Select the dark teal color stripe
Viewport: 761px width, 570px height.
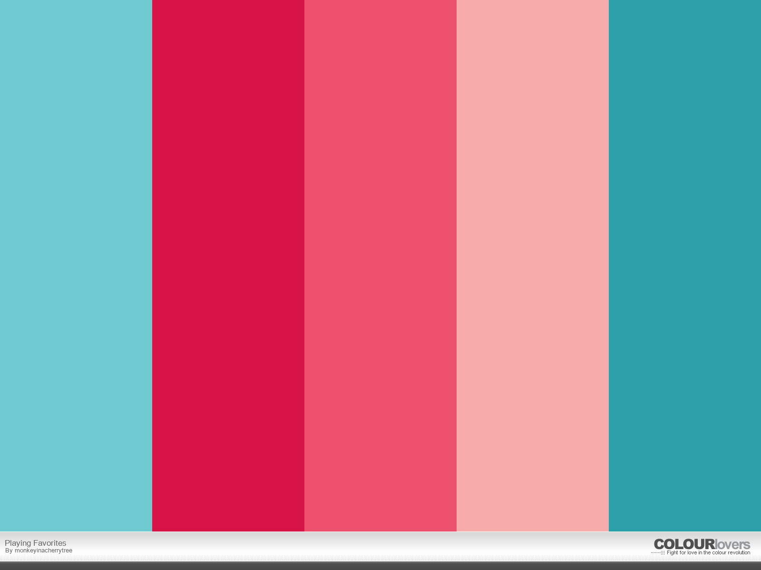685,266
